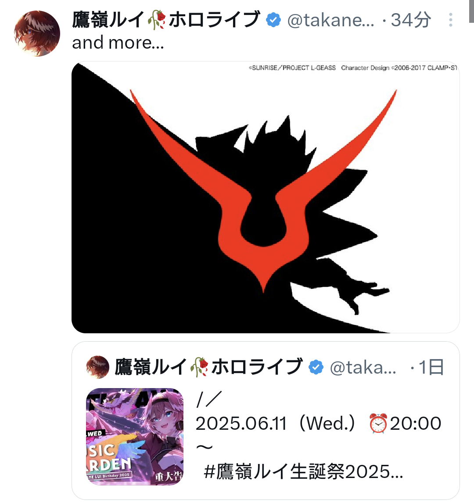Click the wilted rose emoji in display name
The width and height of the screenshot is (474, 503).
156,20
